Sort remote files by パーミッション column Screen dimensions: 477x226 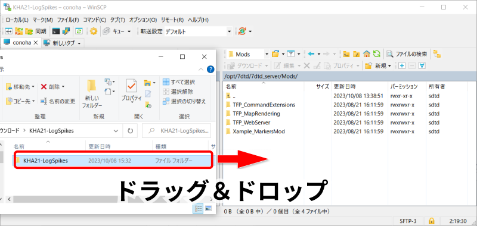(407, 86)
